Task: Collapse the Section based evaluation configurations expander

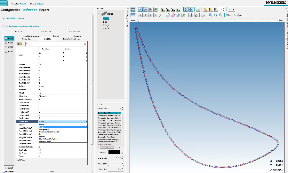Action: (3, 26)
